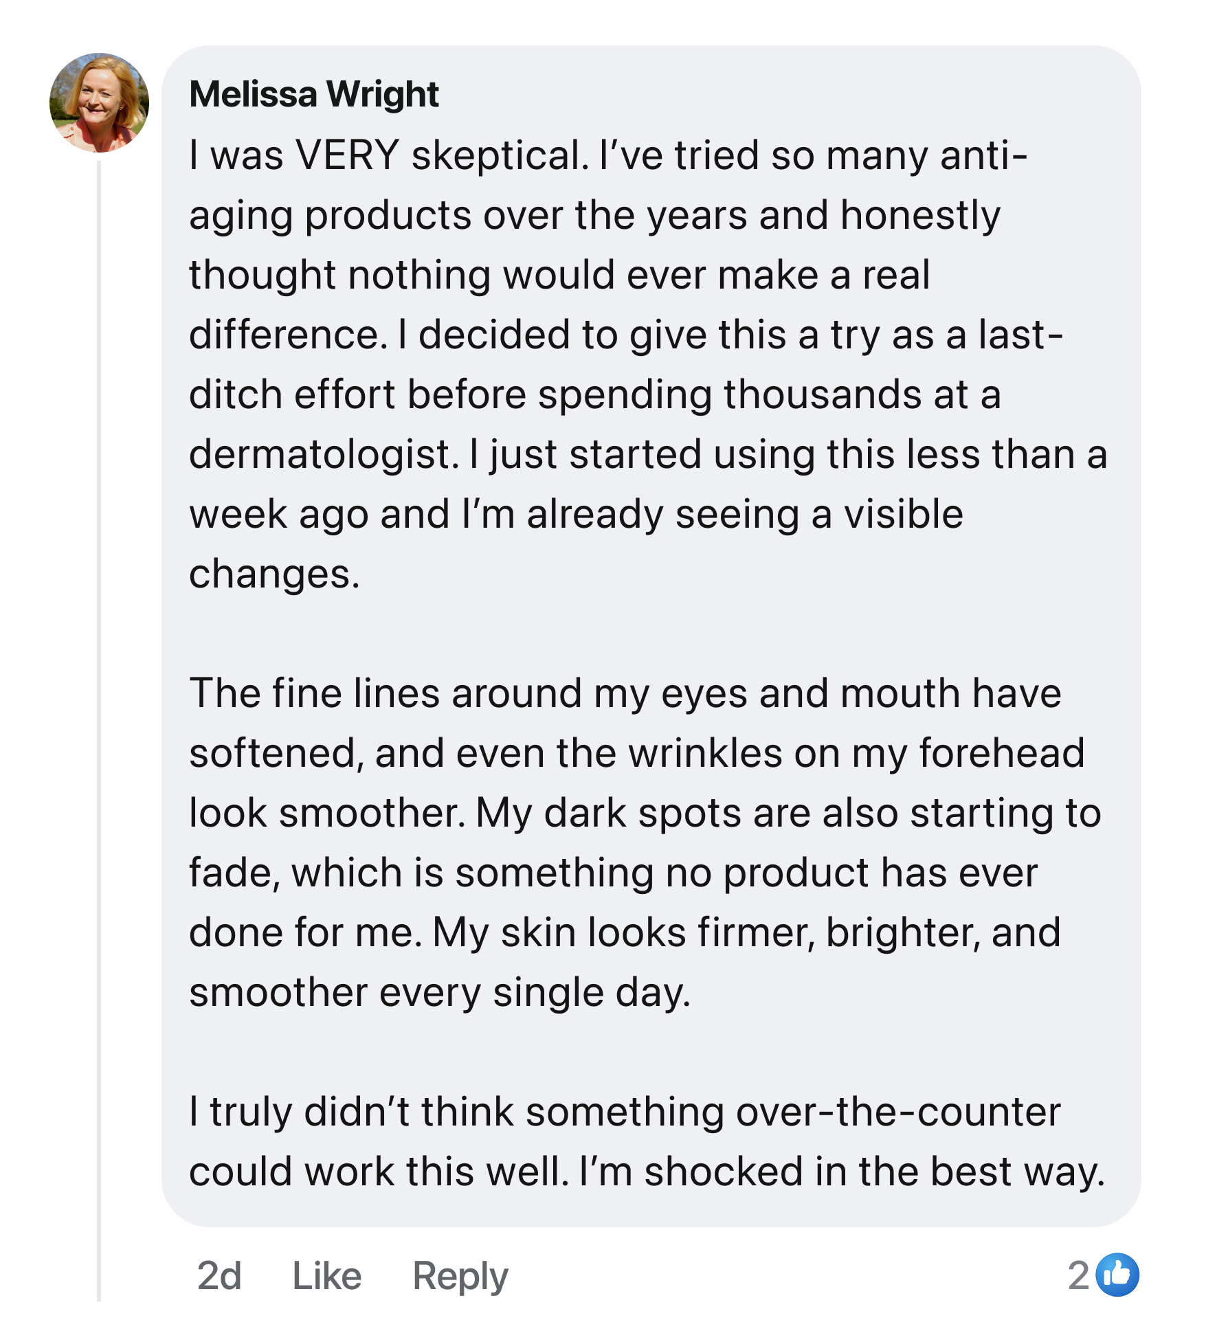This screenshot has width=1217, height=1331.
Task: Like Melissa Wright's comment
Action: coord(327,1275)
